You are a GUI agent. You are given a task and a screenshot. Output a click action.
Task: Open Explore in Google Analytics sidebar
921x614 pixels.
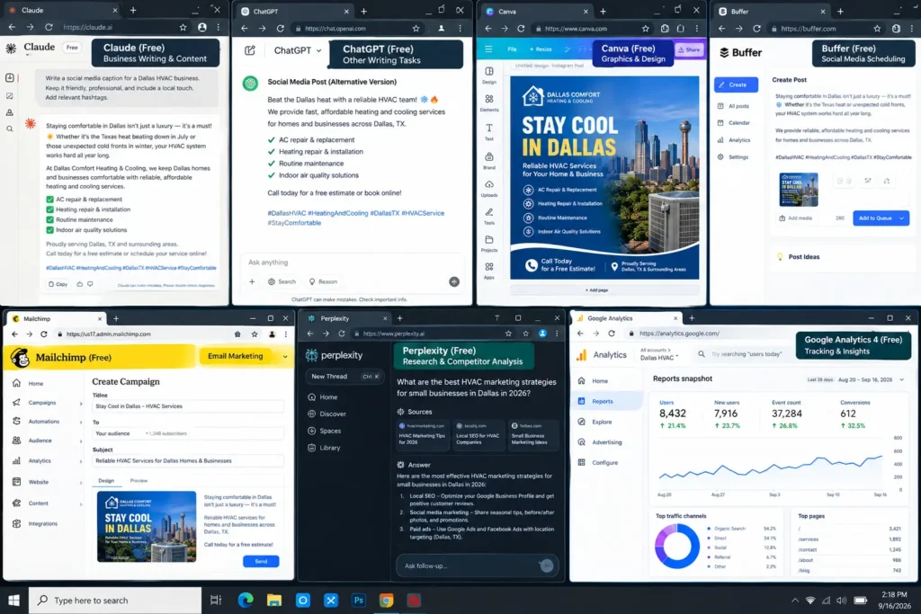[x=595, y=422]
